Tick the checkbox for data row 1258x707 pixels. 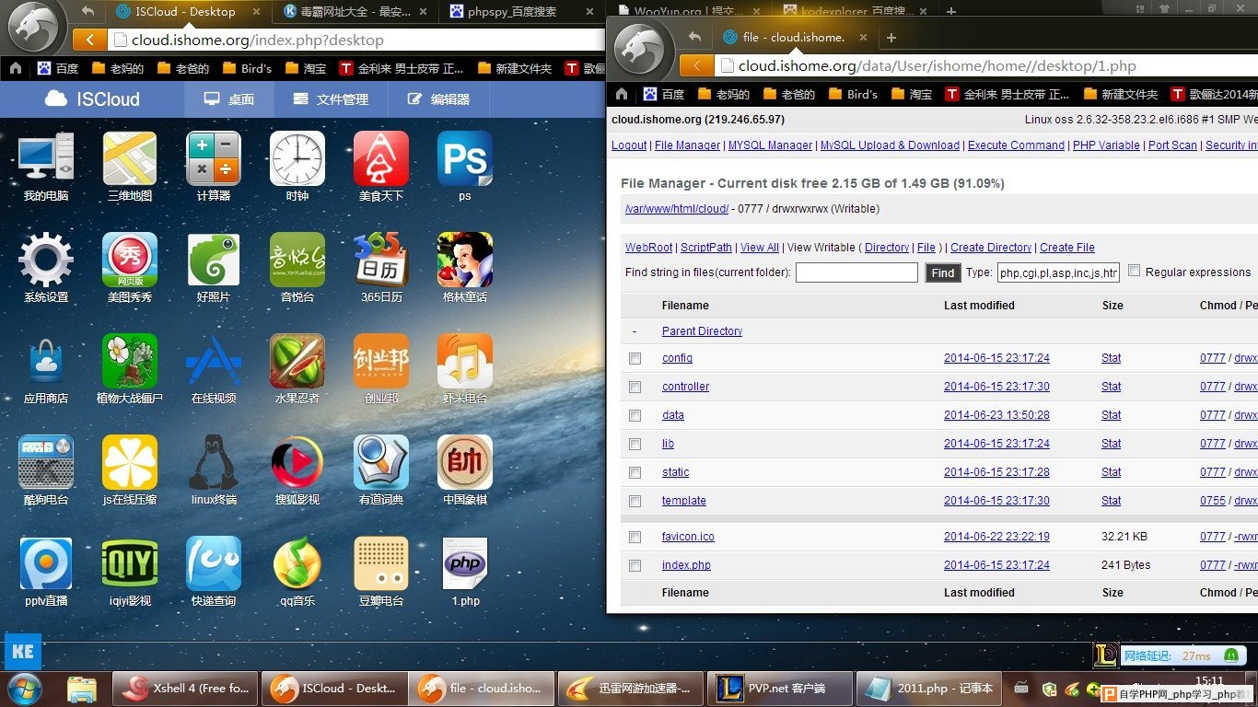coord(635,416)
